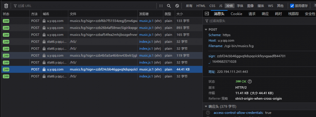This screenshot has height=117, width=316.
Task: Click the timestamp value 1649682571028
Action: coord(224,62)
